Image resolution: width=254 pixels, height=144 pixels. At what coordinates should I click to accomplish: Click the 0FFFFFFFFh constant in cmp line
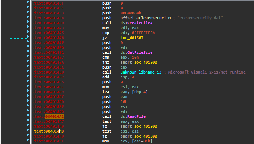click(x=143, y=33)
